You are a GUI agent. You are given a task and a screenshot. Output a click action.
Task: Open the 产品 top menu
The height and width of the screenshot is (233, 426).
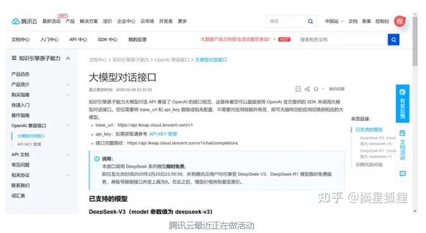click(x=70, y=21)
